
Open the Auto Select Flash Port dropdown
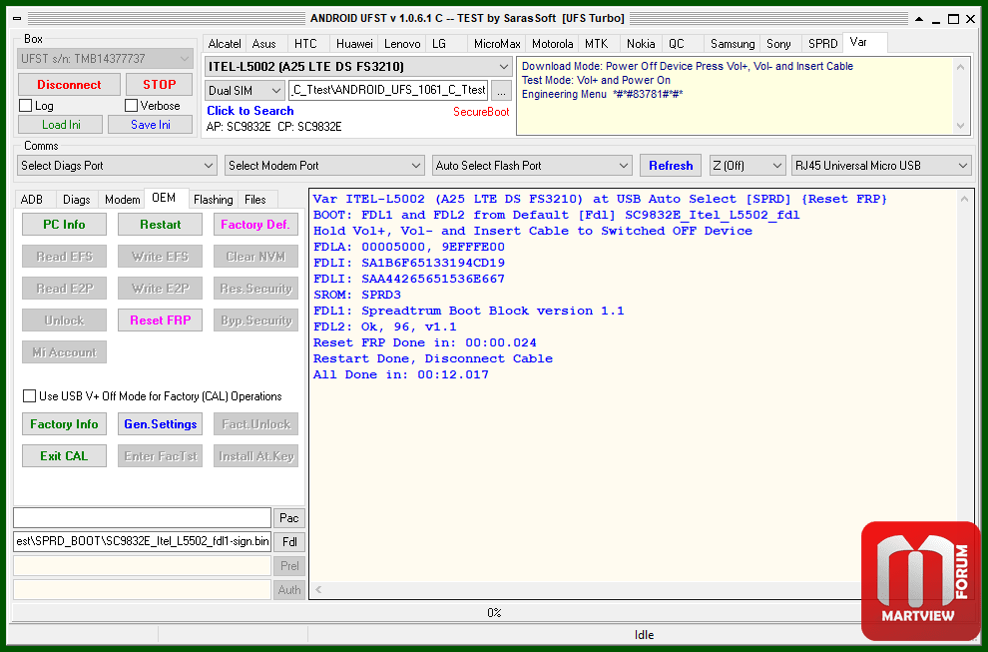click(532, 165)
